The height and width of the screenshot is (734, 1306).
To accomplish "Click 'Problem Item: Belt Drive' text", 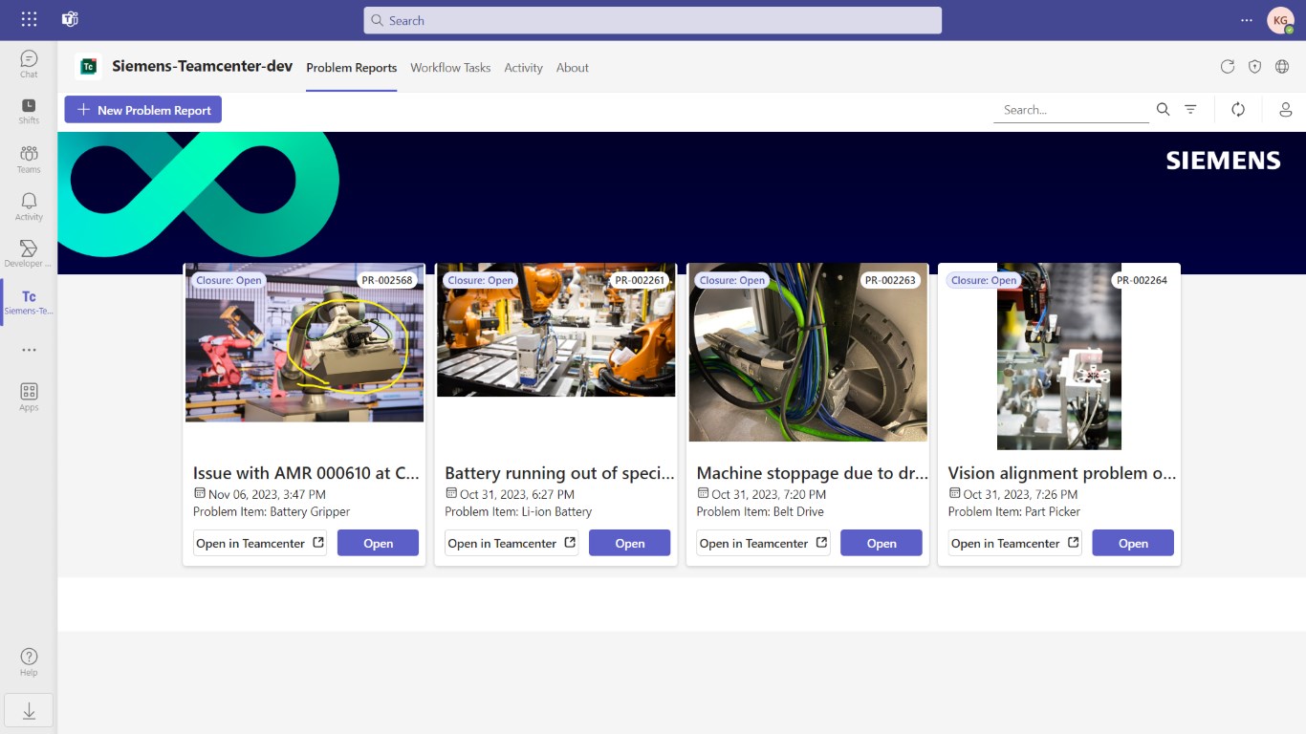I will click(x=760, y=511).
